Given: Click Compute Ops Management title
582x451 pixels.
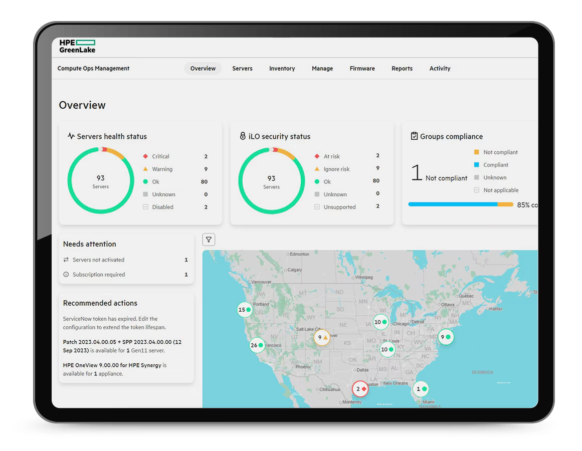Looking at the screenshot, I should tap(94, 68).
